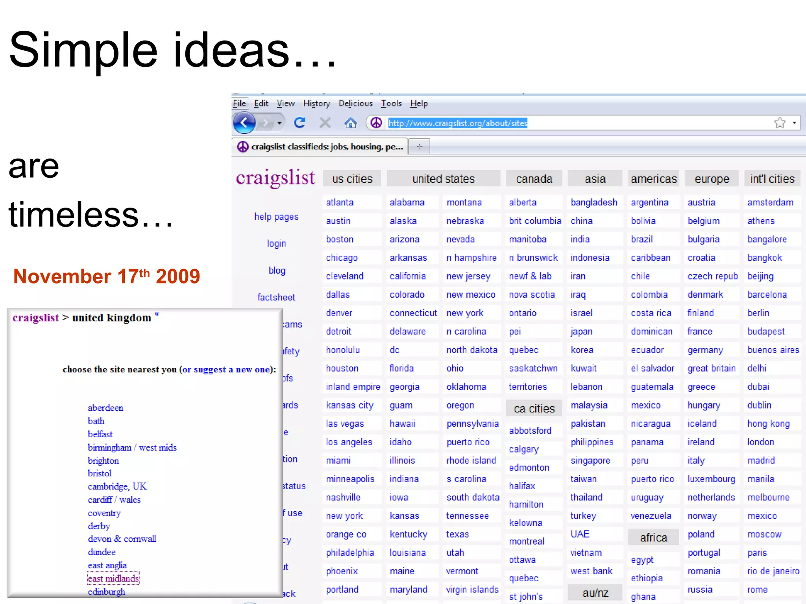The height and width of the screenshot is (604, 806).
Task: Click the Stop loading X icon
Action: (x=325, y=123)
